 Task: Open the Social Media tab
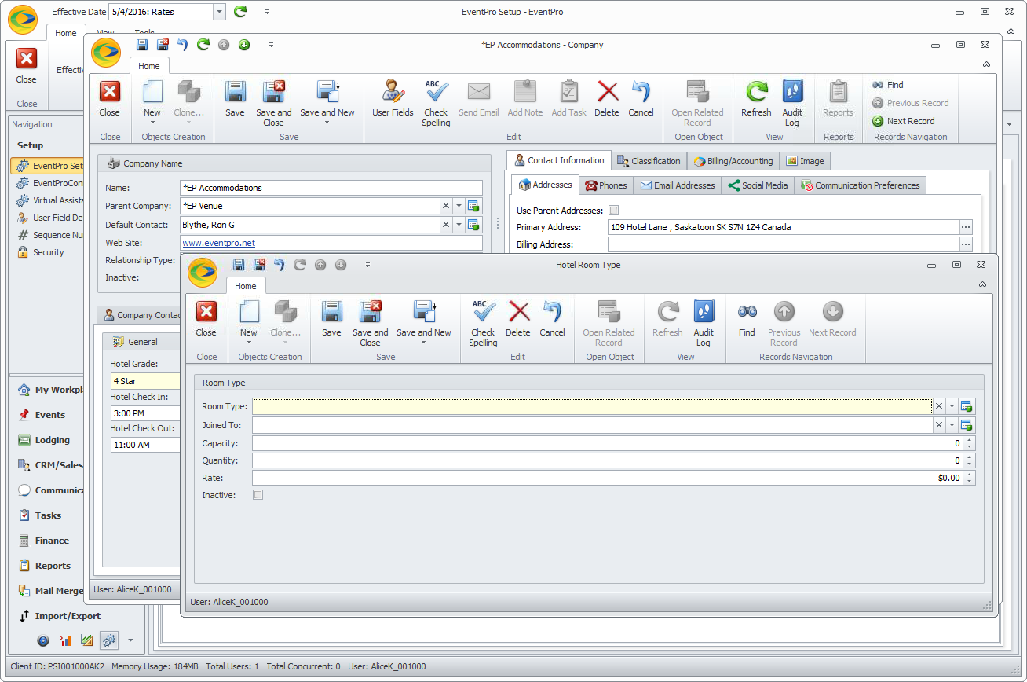point(758,185)
